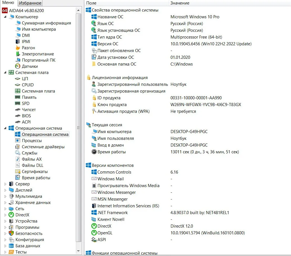The height and width of the screenshot is (256, 291).
Task: Select the .NET Framework row
Action: click(188, 212)
